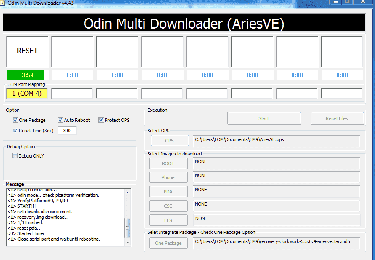Click the CSC path field showing NONE
The width and height of the screenshot is (375, 260).
pos(277,206)
